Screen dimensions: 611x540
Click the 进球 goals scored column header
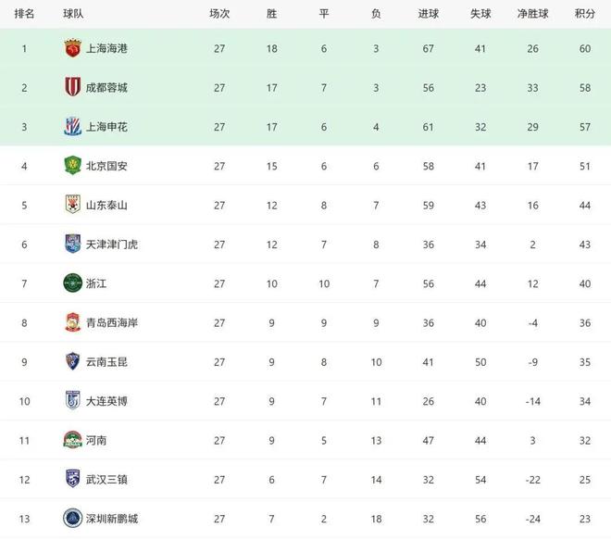point(429,14)
